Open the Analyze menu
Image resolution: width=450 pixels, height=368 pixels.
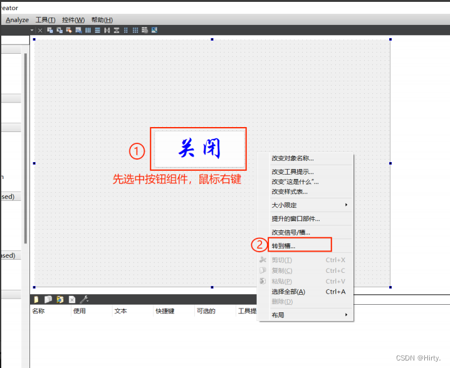click(x=17, y=20)
